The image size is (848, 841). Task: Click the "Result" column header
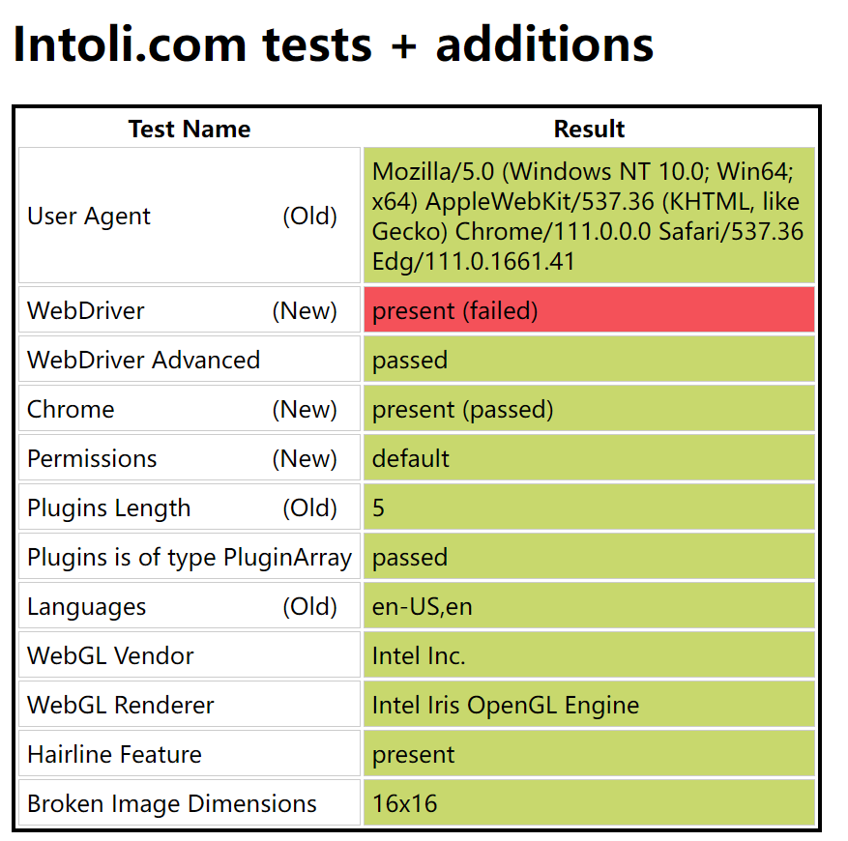click(589, 130)
